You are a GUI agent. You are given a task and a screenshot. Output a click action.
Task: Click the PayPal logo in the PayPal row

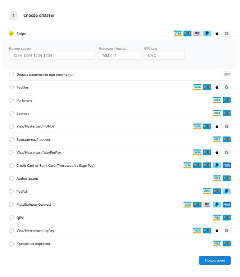[x=226, y=191]
